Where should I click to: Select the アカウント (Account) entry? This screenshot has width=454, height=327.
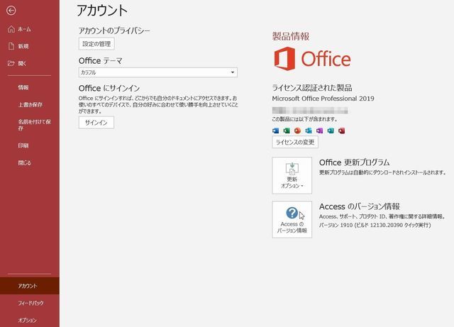click(x=30, y=286)
